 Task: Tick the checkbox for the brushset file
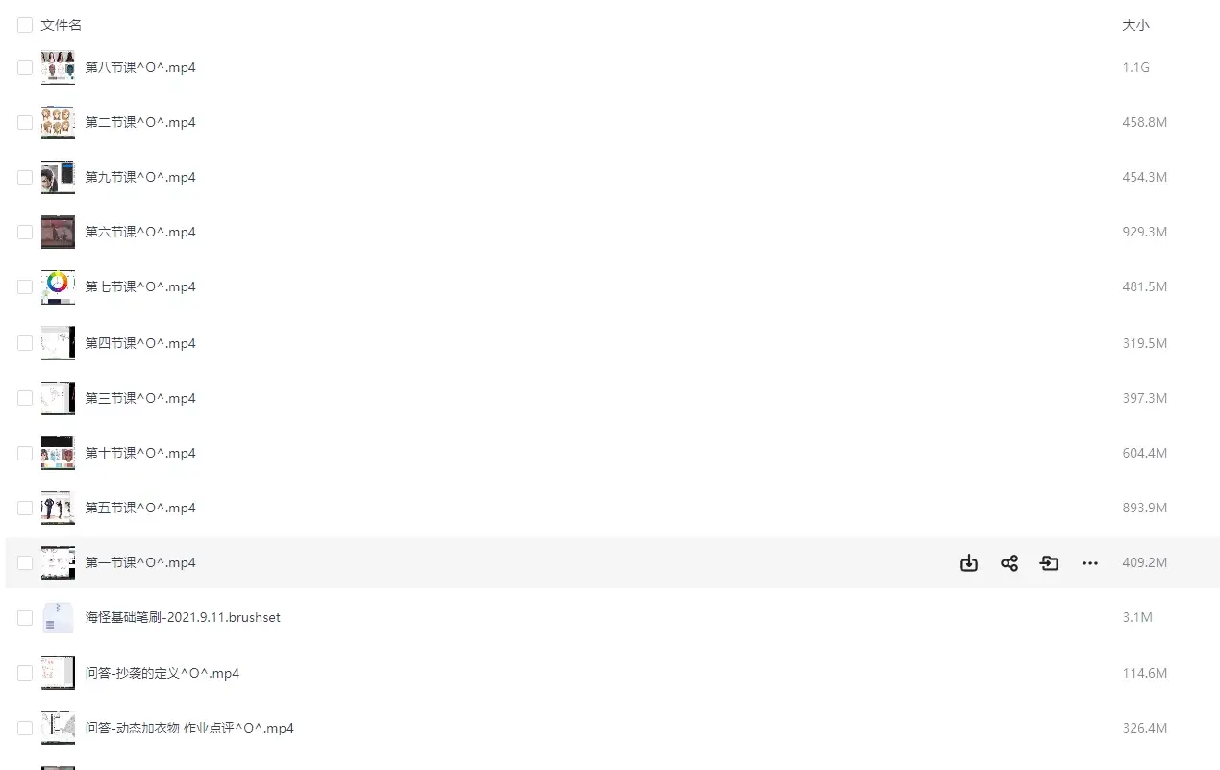(x=25, y=618)
